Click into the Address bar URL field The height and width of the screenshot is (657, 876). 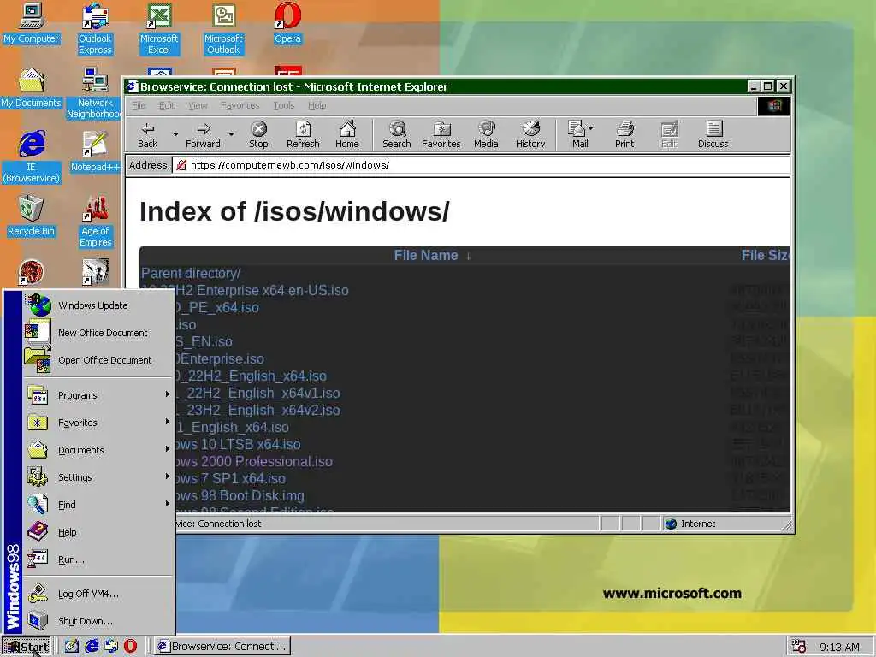pos(482,165)
